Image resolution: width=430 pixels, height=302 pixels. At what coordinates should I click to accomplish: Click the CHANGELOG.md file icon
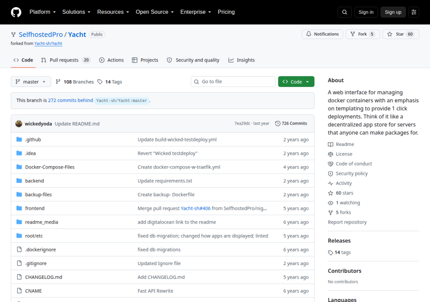(19, 277)
